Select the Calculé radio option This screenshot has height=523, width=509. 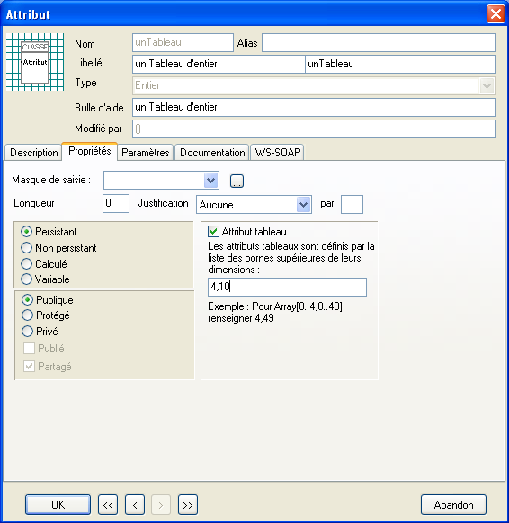(x=26, y=264)
